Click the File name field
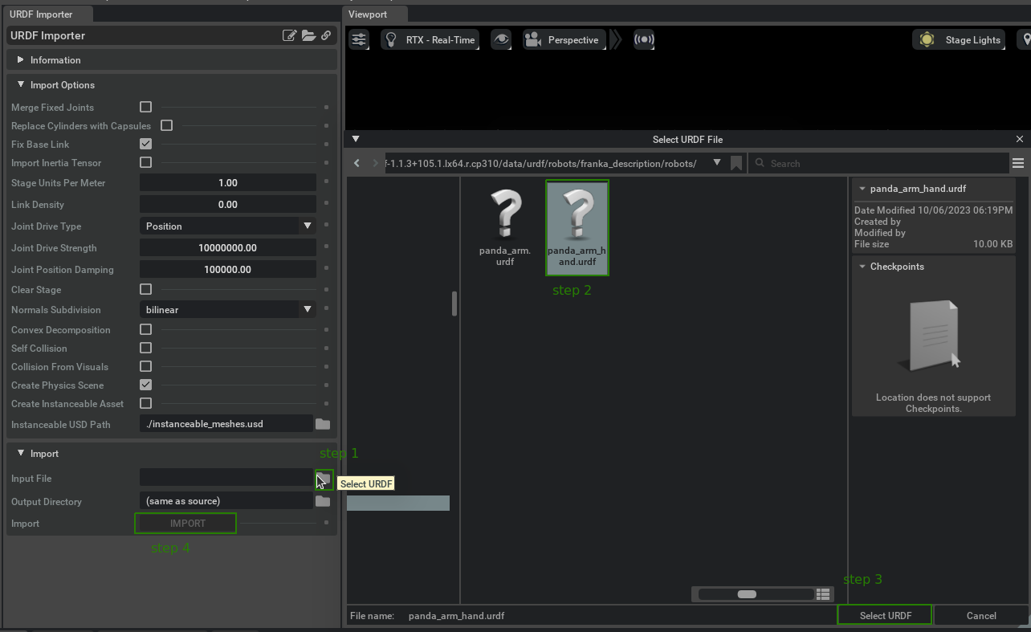 click(618, 616)
